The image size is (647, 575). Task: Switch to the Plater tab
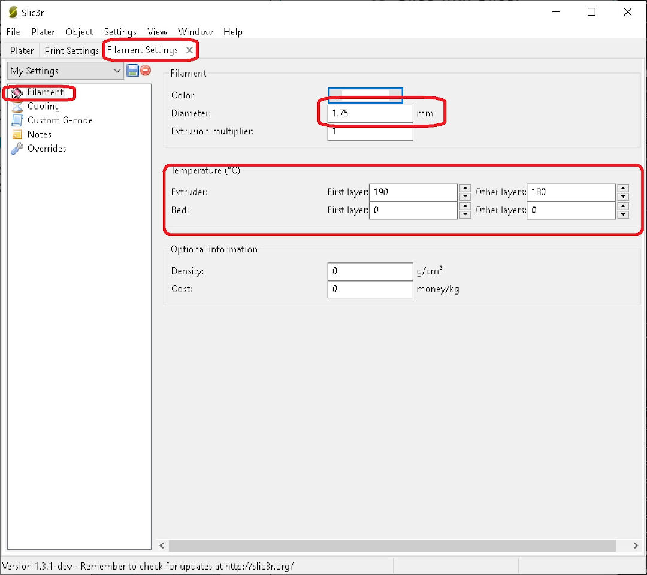click(x=22, y=50)
